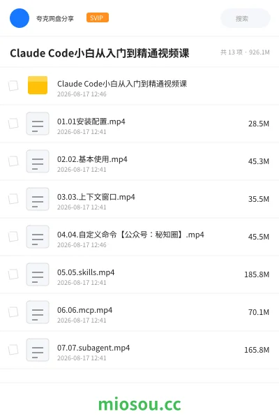Click the 夸克网盘分享 sharer name
Viewport: 279px width, 419px height.
pos(55,18)
